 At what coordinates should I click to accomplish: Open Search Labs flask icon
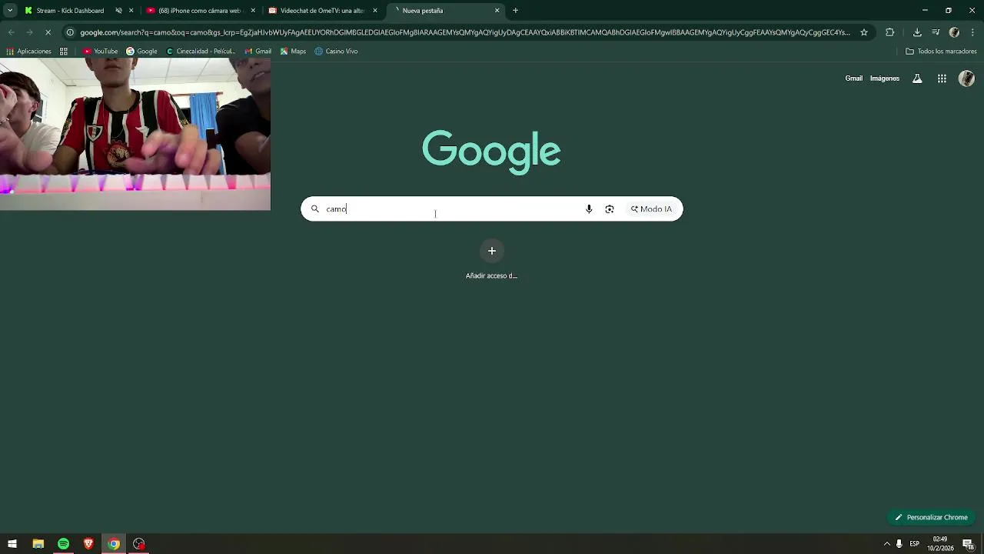coord(917,78)
